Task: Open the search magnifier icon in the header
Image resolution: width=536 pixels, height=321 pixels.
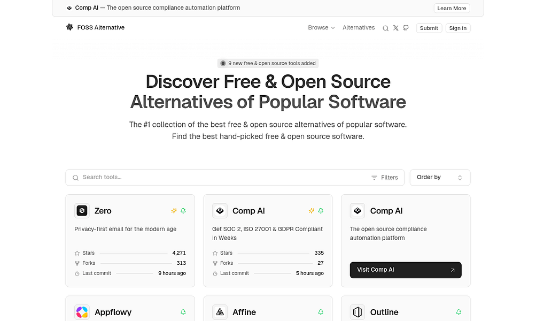Action: point(385,27)
